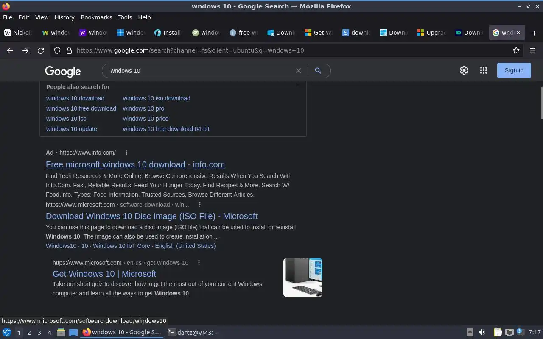Viewport: 543px width, 339px height.
Task: Go to the Google logo homepage
Action: (x=63, y=71)
